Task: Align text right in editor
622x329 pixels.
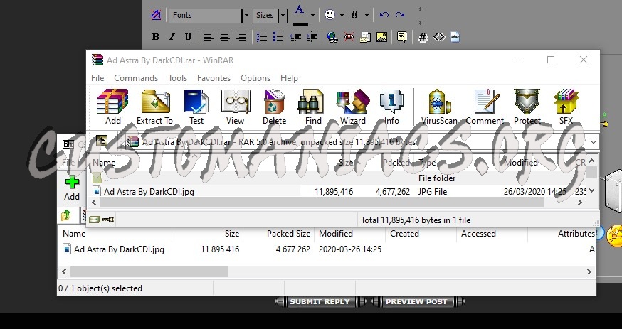Action: point(241,37)
